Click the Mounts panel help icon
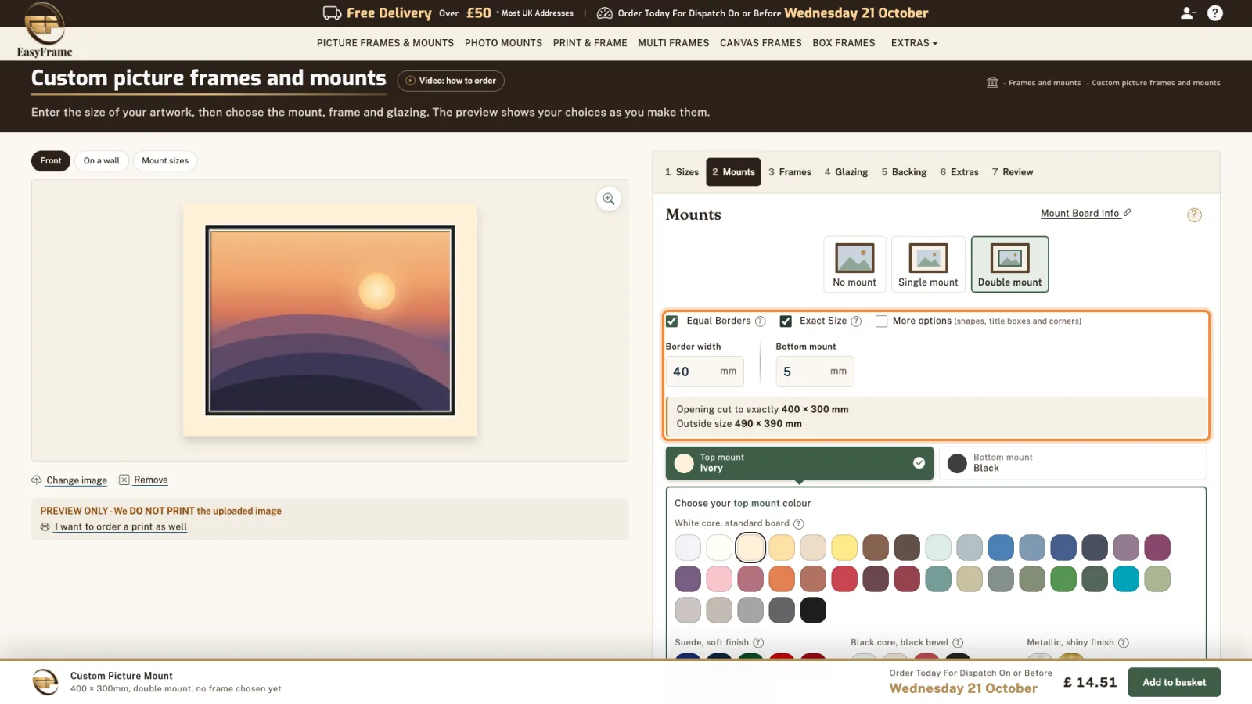Screen dimensions: 1252x704 1194,214
